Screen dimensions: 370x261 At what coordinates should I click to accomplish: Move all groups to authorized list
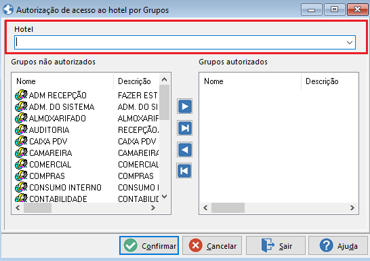[185, 128]
